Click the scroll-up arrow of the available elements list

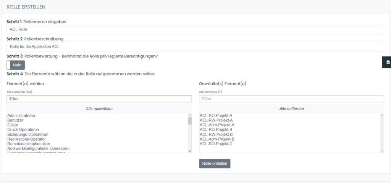tap(189, 116)
